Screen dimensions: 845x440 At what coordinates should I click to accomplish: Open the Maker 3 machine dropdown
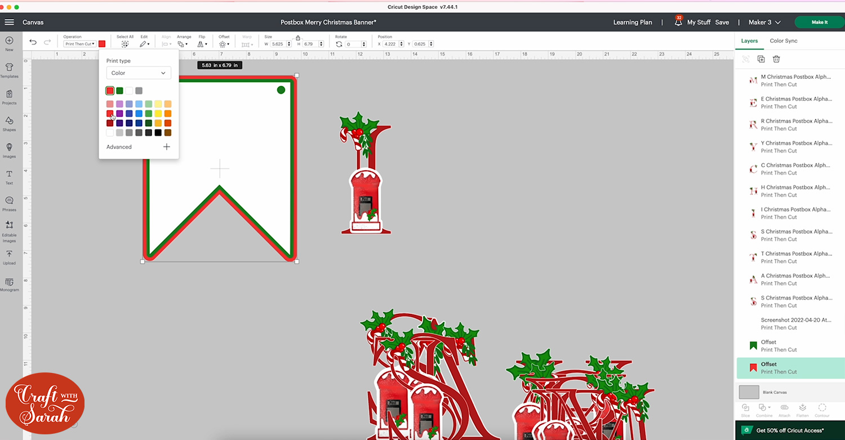pos(764,23)
